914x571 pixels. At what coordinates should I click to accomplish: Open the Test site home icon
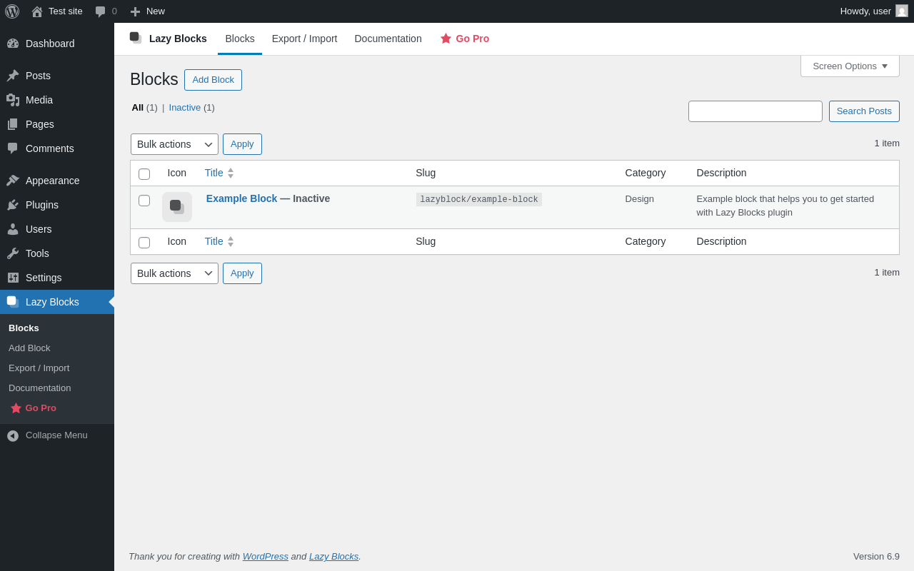click(37, 11)
